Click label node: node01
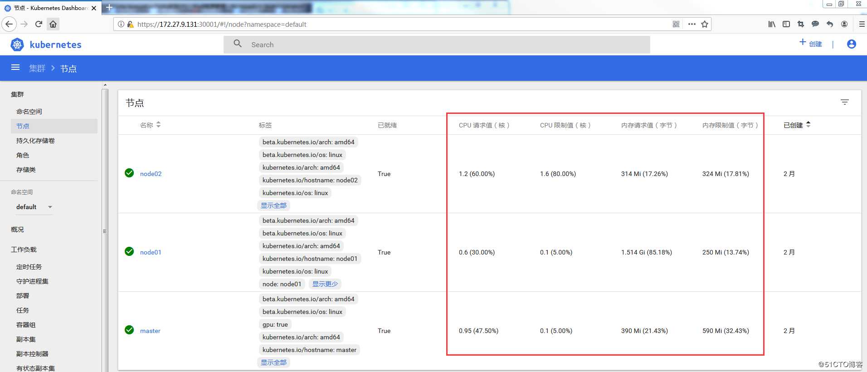 (282, 284)
